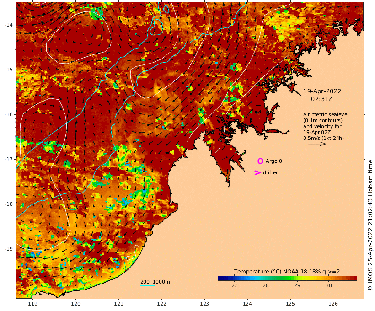Click the date text 19-Apr-2022
Image resolution: width=375 pixels, height=311 pixels.
tap(322, 91)
